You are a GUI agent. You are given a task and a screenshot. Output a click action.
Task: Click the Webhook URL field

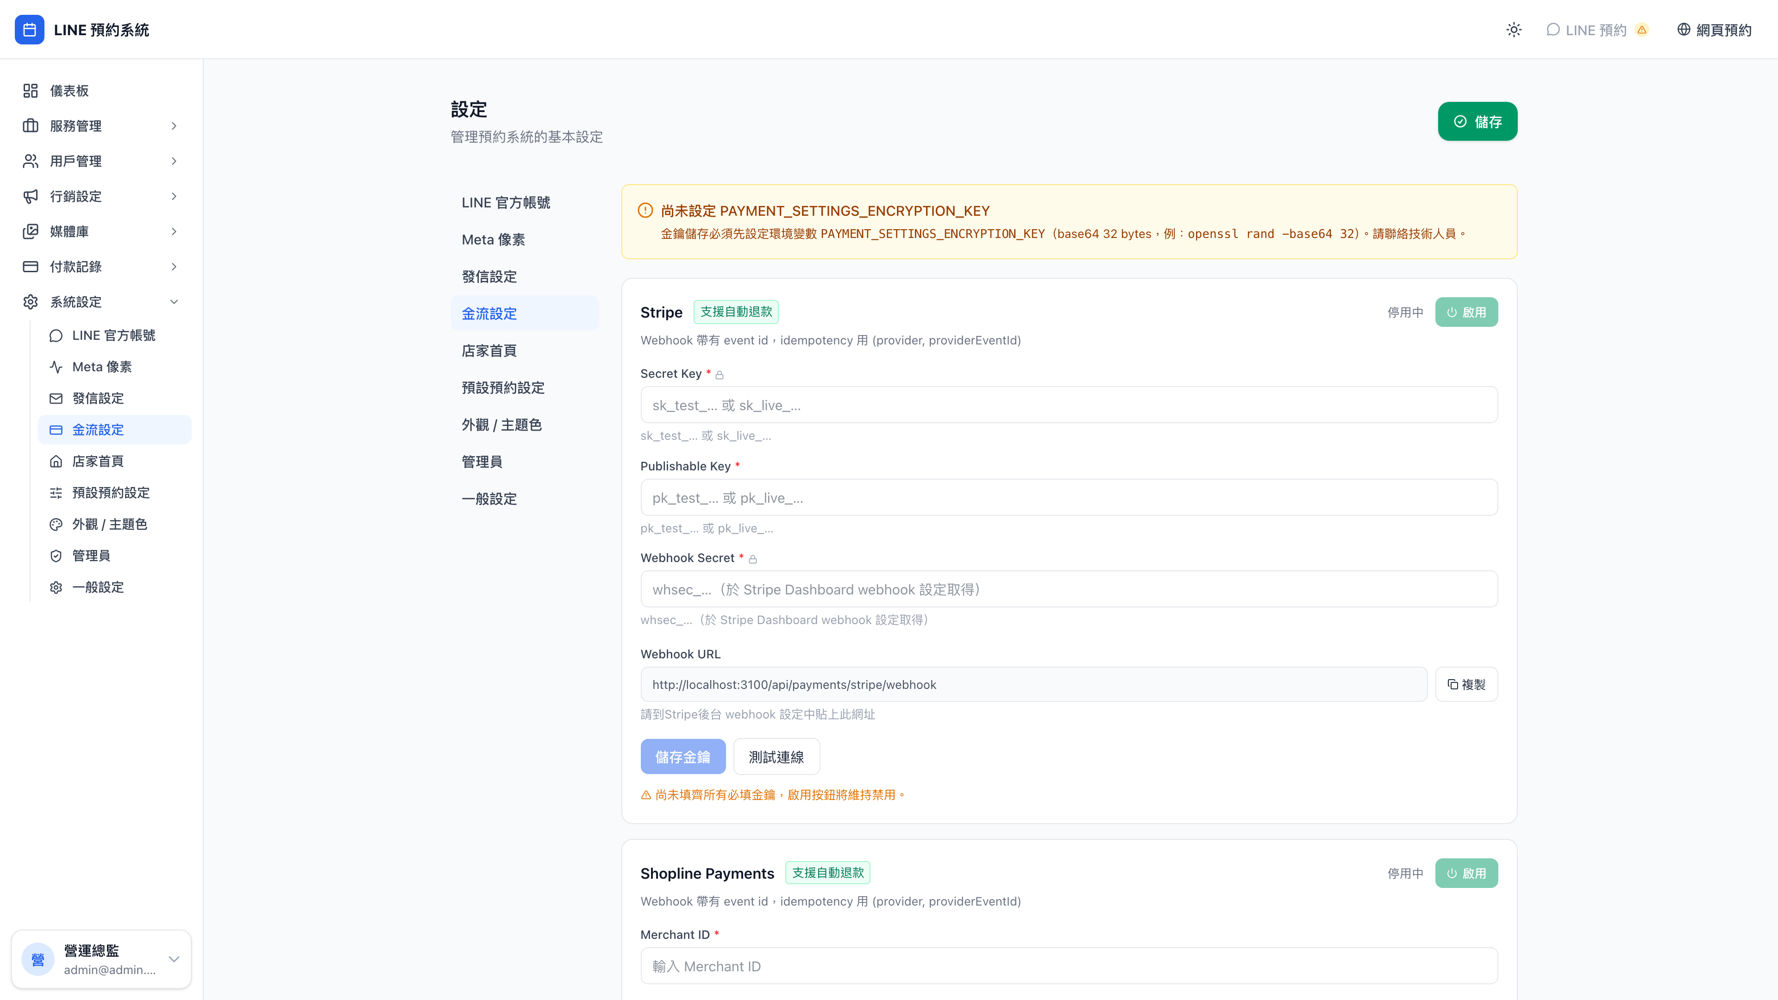coord(1033,684)
